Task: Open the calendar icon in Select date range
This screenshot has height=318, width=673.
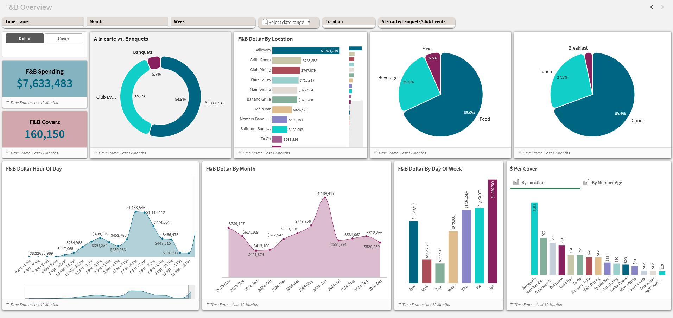Action: tap(265, 22)
